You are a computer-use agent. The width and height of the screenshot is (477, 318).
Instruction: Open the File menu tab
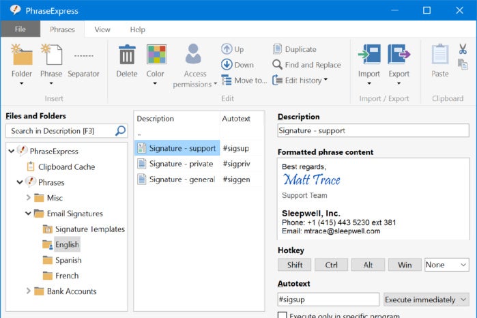point(20,29)
